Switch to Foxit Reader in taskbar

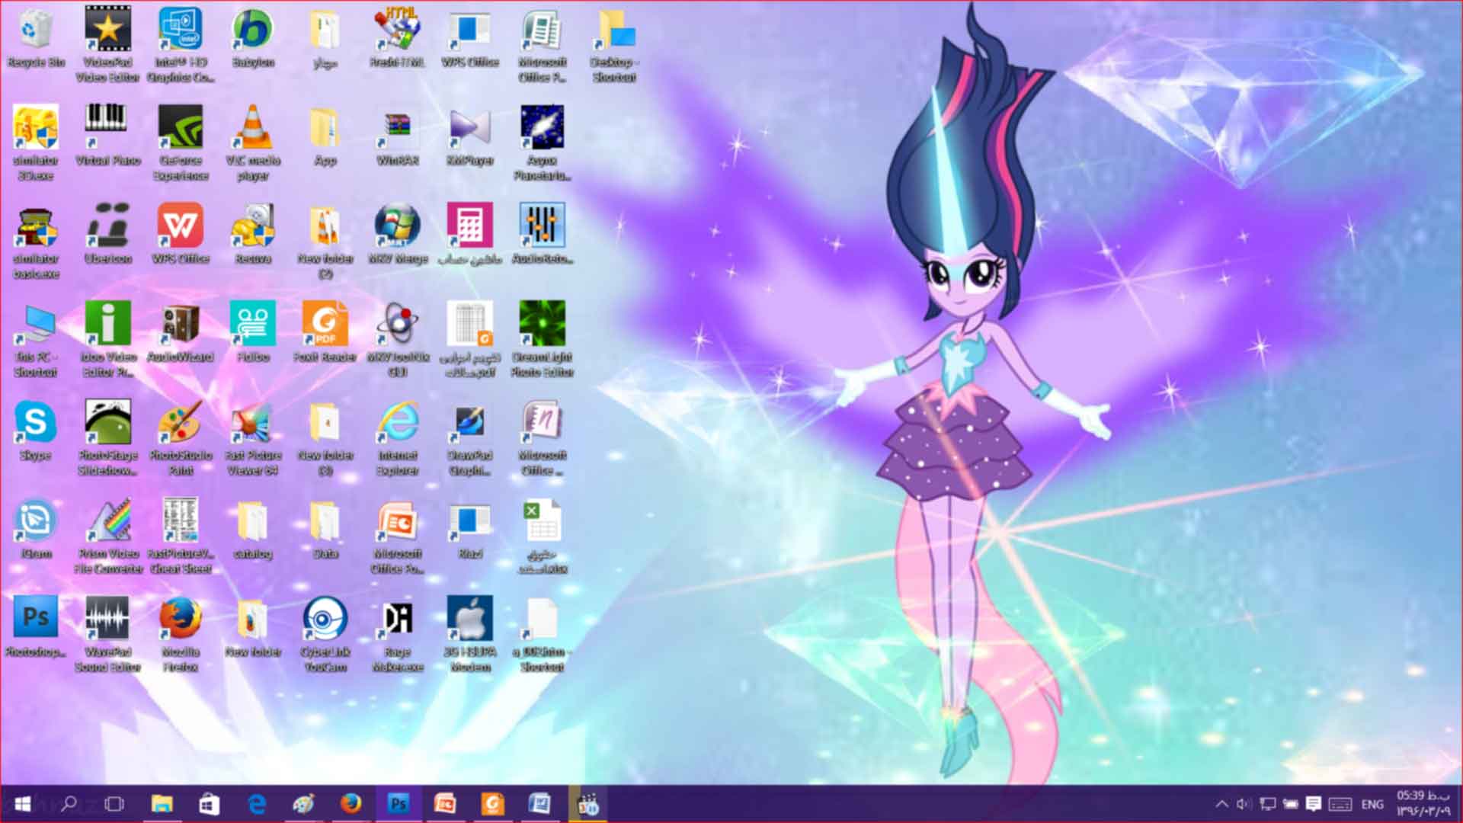click(x=492, y=804)
